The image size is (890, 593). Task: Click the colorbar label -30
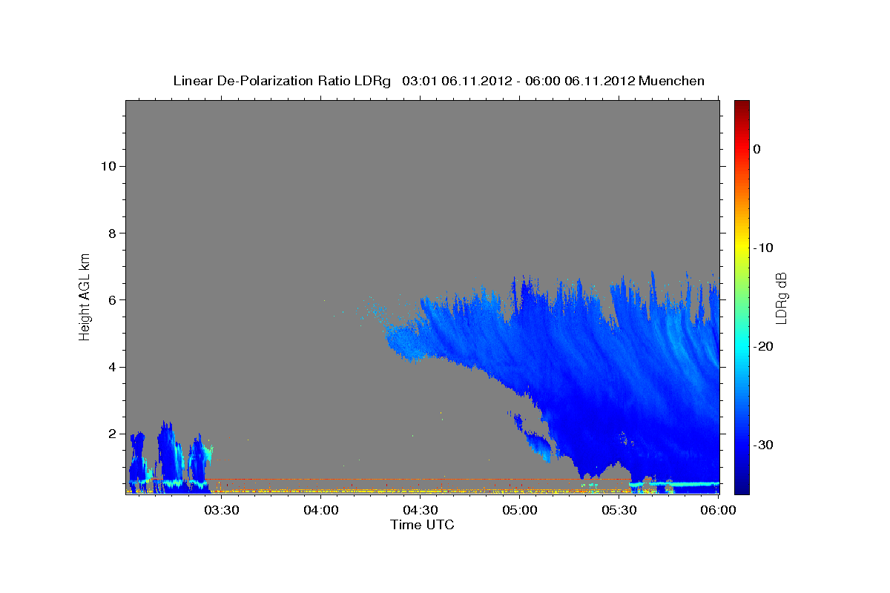(762, 445)
